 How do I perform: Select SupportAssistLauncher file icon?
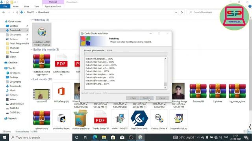(x=178, y=119)
